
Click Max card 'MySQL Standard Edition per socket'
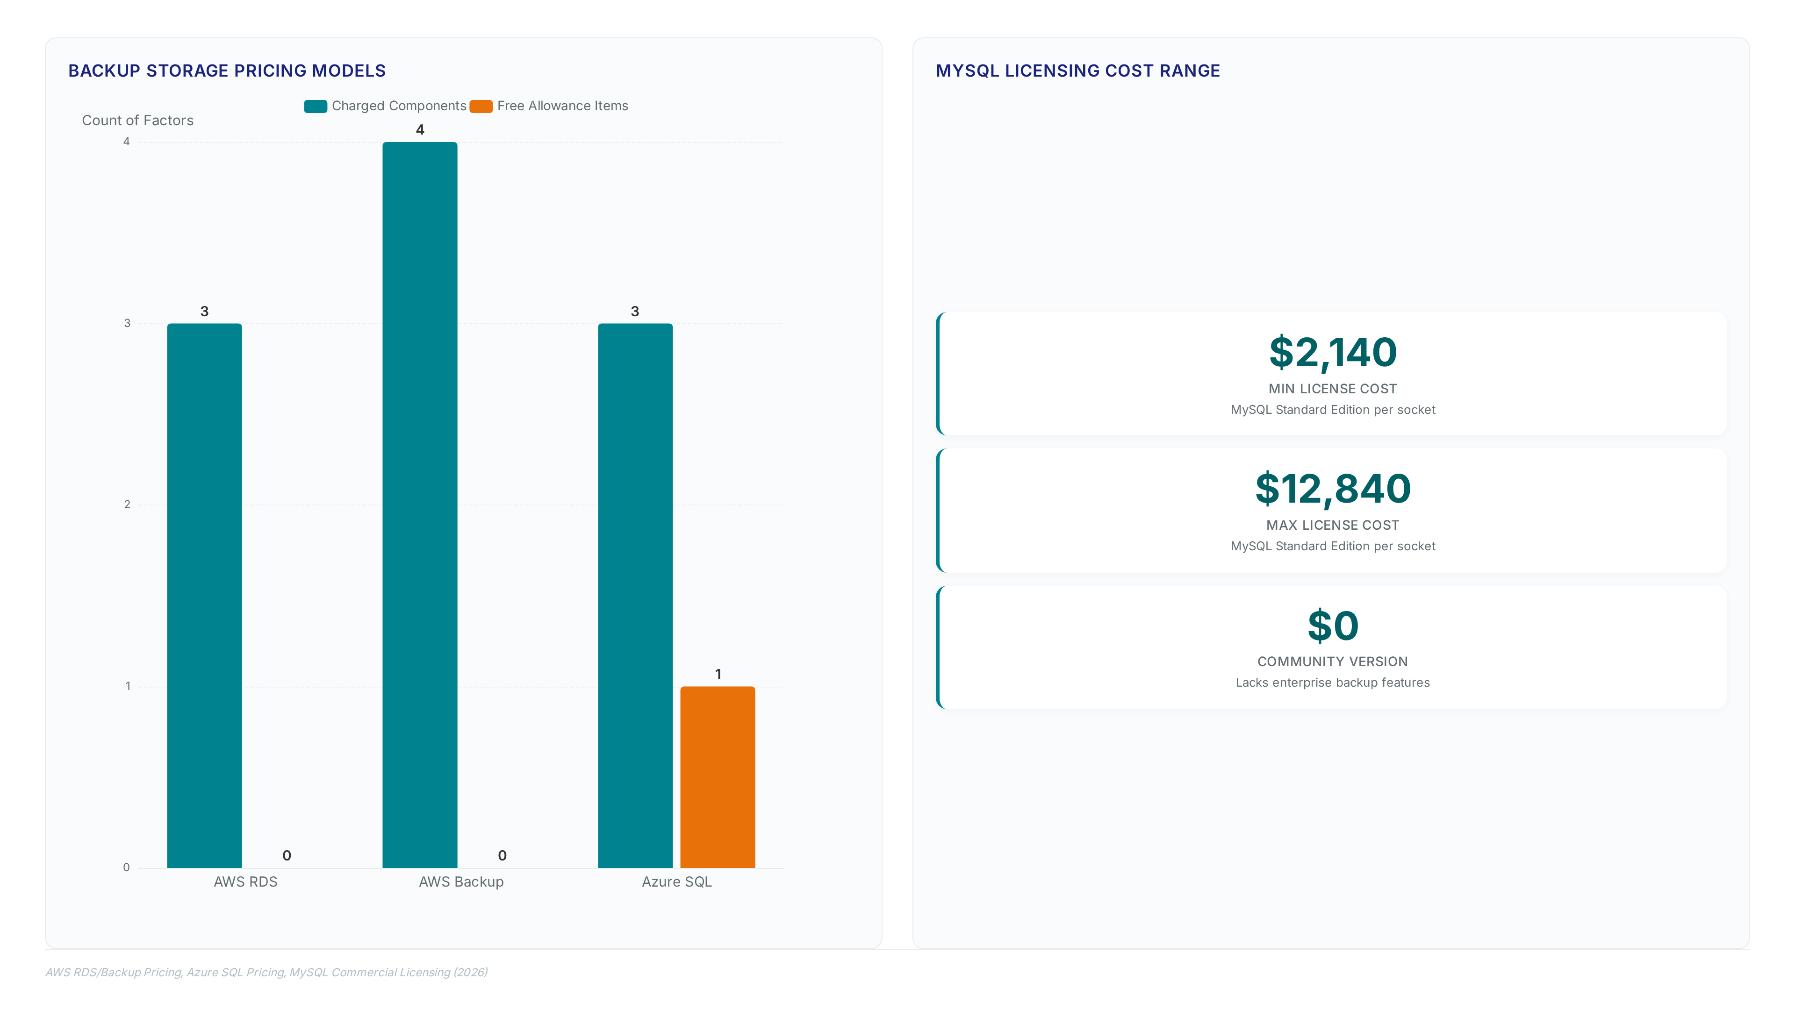(x=1333, y=546)
